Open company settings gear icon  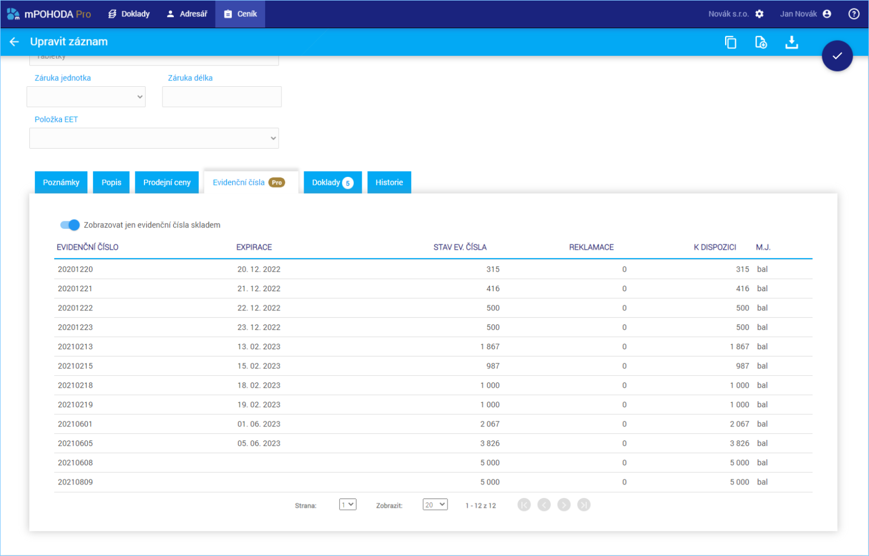[x=760, y=14]
